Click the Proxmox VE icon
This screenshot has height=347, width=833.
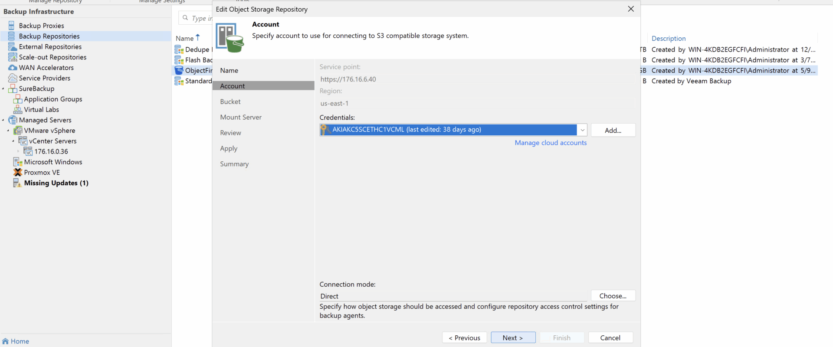pyautogui.click(x=18, y=172)
